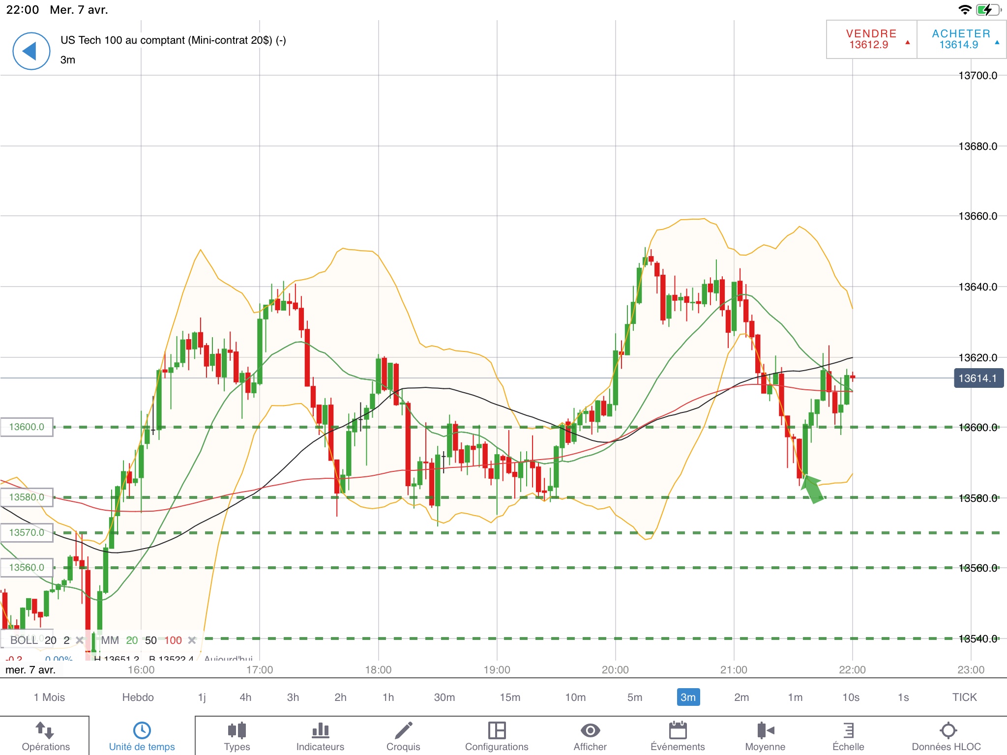Open Unité de temps clock icon
1007x755 pixels.
click(x=142, y=730)
